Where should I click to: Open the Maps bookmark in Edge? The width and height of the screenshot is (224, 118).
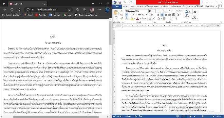tap(68, 15)
